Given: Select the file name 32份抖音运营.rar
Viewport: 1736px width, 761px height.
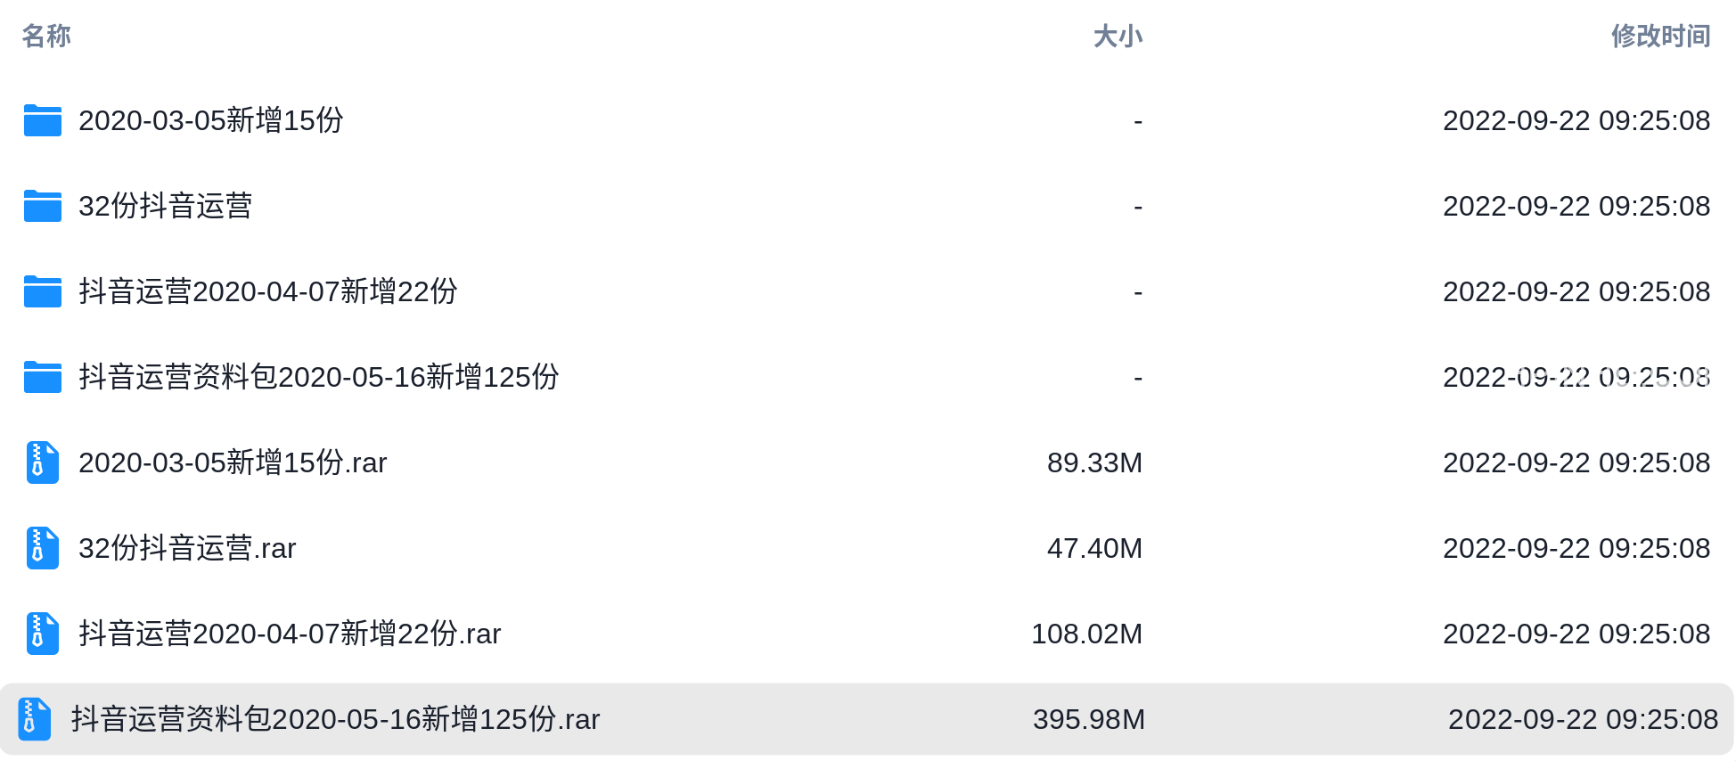Looking at the screenshot, I should point(187,548).
